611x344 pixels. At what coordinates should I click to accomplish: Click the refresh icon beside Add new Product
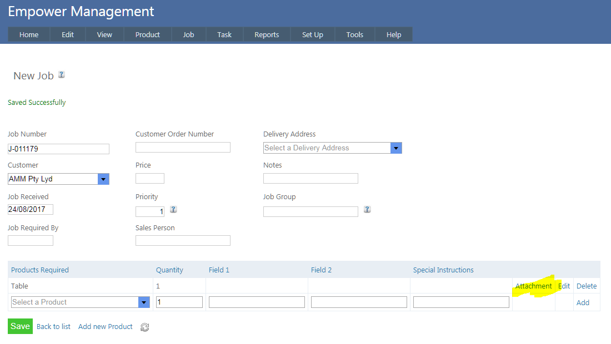(145, 327)
